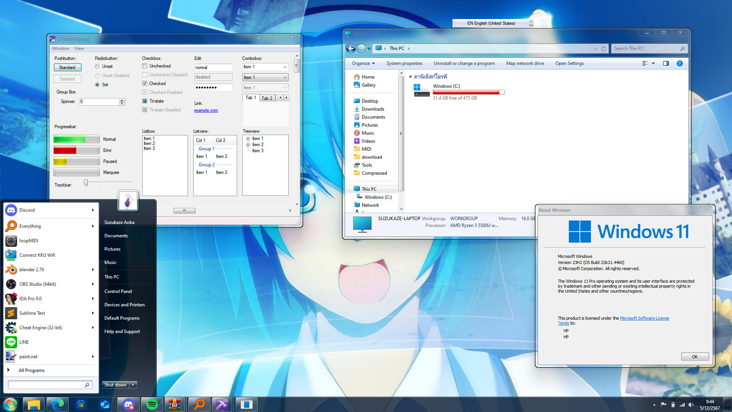Image resolution: width=732 pixels, height=412 pixels.
Task: Select Item 2 in the Listbox
Action: [149, 144]
